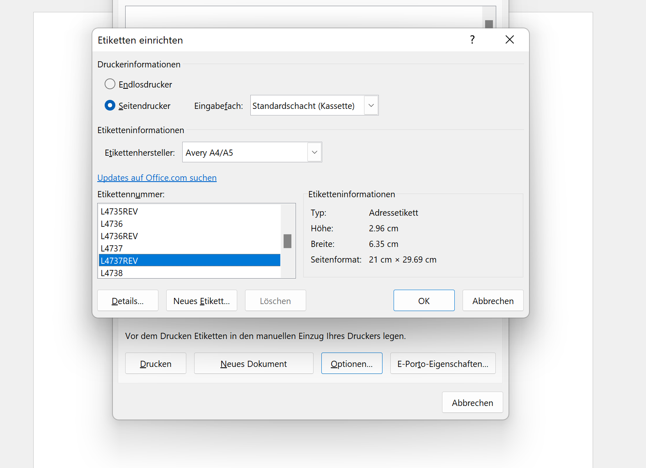The width and height of the screenshot is (646, 468).
Task: Open the Eingabefach tray dropdown
Action: [371, 106]
